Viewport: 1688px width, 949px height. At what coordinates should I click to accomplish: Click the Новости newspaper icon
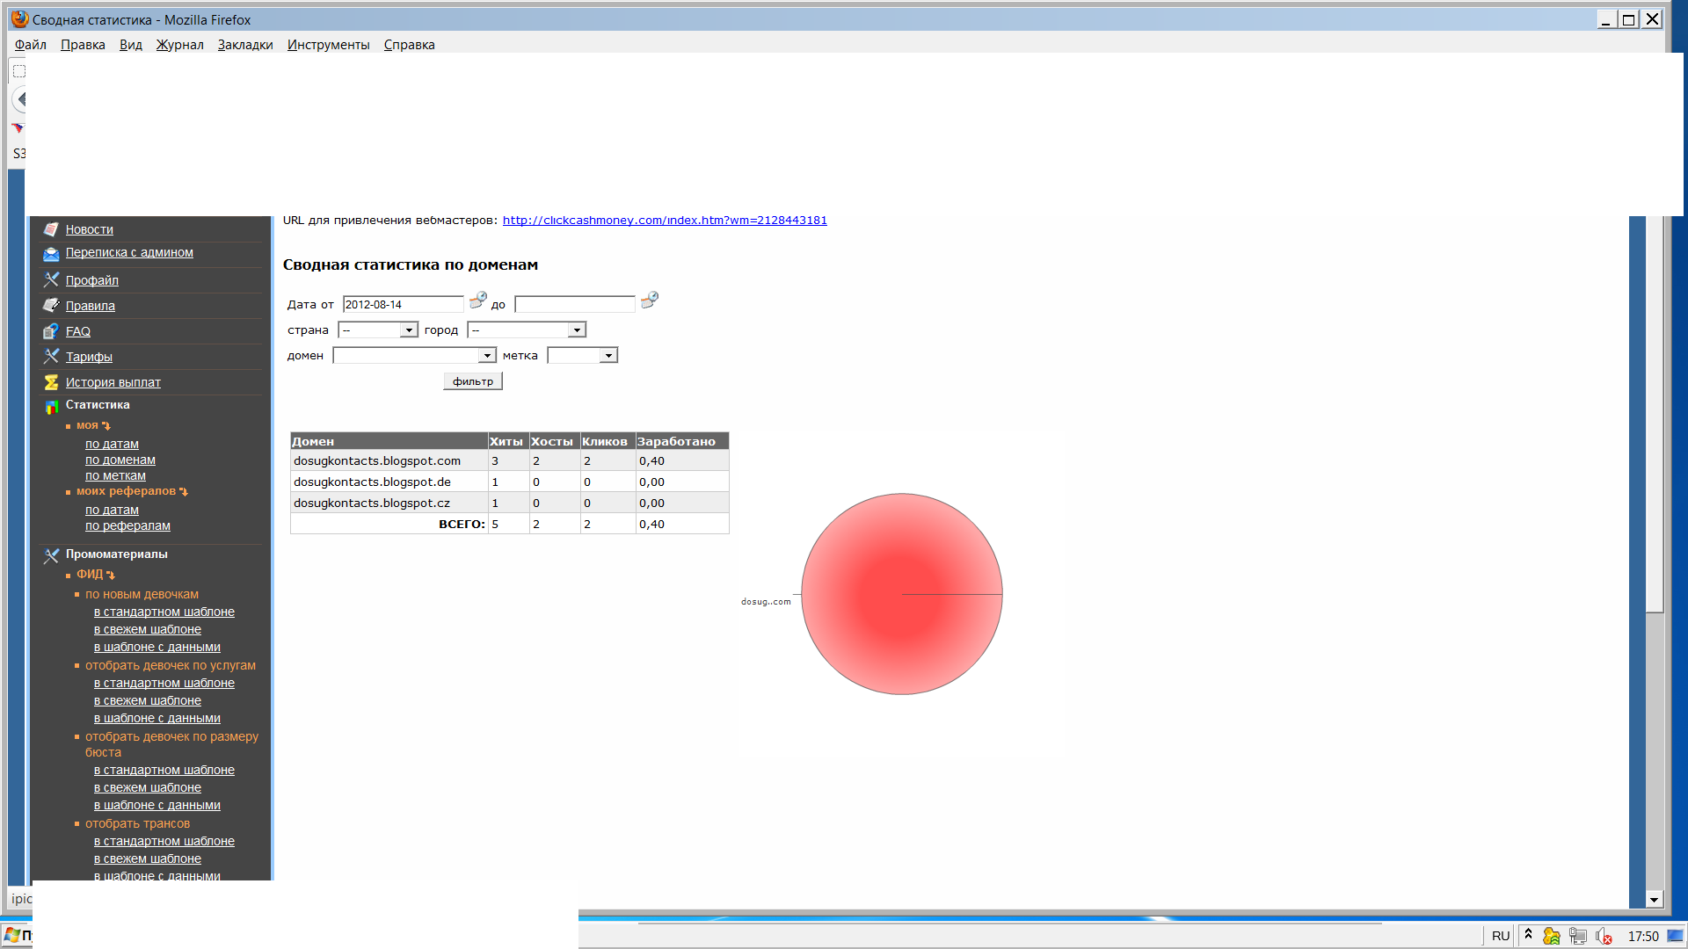coord(51,229)
